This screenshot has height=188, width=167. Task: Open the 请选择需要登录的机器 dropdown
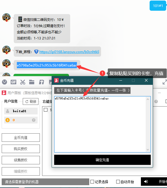pos(45,182)
